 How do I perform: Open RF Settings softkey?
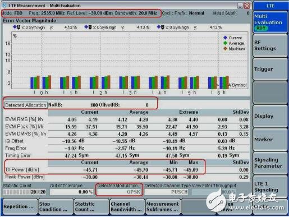(270, 45)
